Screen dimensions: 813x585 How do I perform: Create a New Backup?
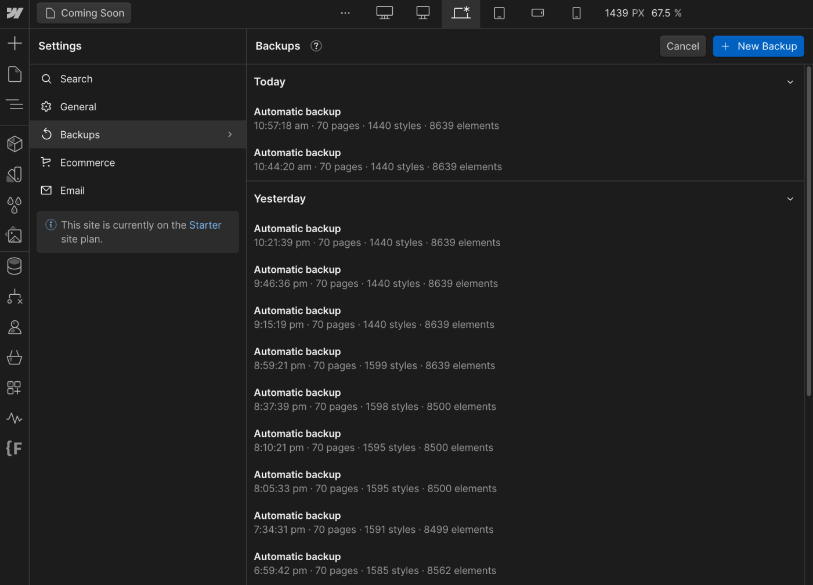coord(758,46)
